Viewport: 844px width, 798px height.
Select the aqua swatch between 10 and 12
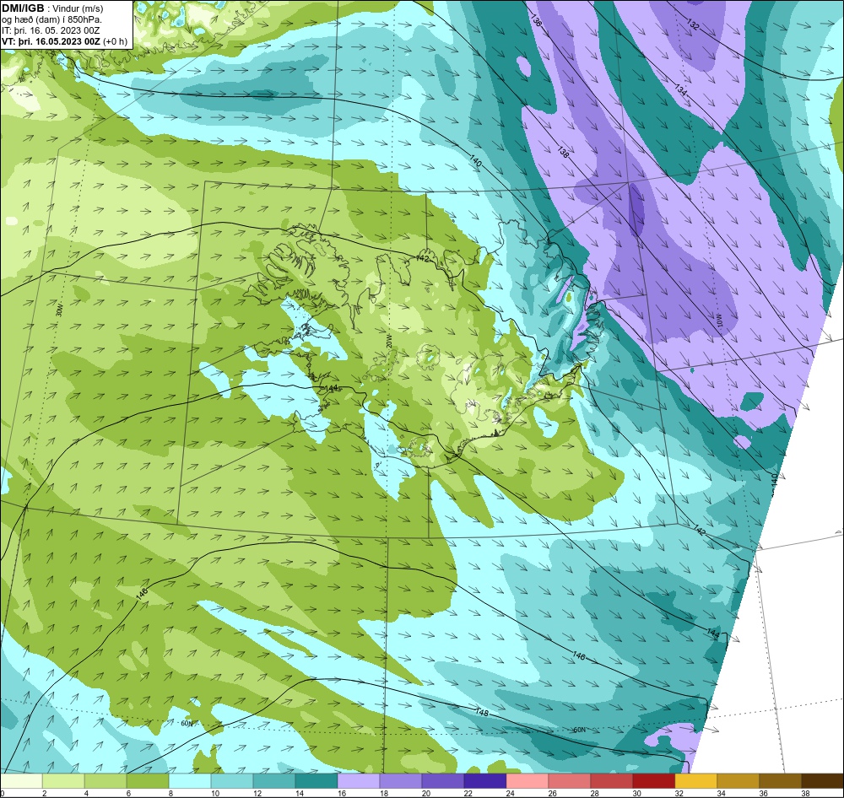point(232,780)
